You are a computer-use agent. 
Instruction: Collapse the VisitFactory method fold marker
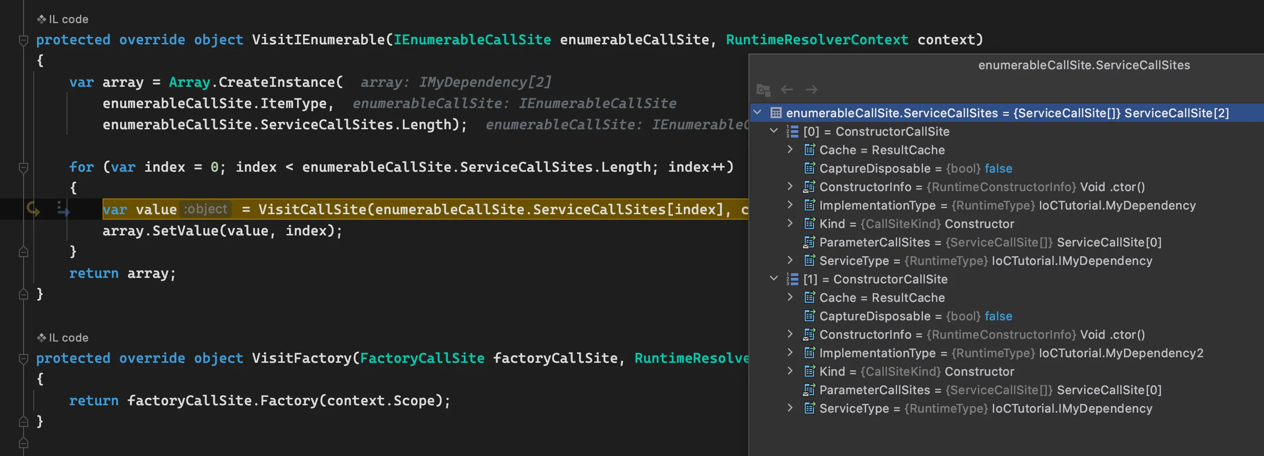pos(23,359)
